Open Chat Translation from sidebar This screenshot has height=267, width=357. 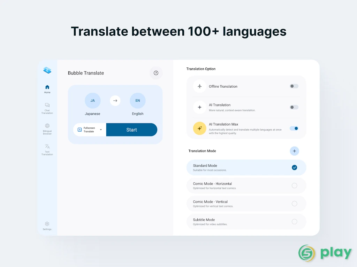(x=47, y=109)
